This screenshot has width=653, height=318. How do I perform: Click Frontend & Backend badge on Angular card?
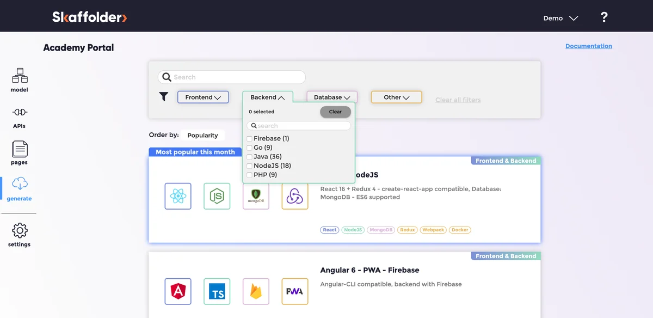click(506, 256)
